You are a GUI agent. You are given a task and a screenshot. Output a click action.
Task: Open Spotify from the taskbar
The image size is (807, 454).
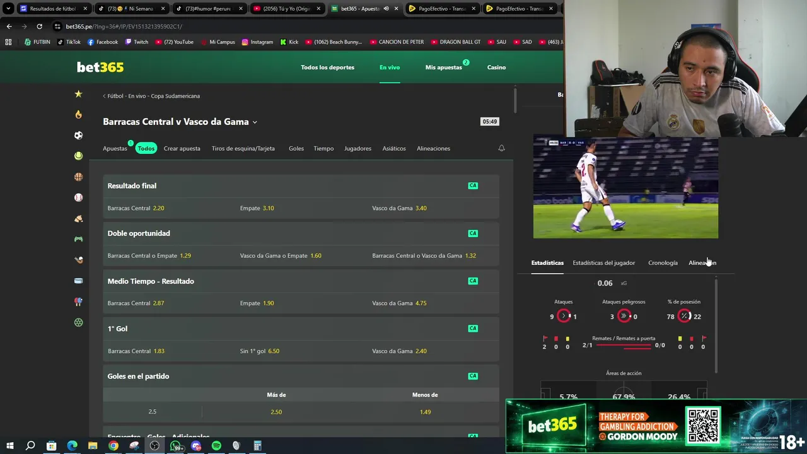(216, 446)
